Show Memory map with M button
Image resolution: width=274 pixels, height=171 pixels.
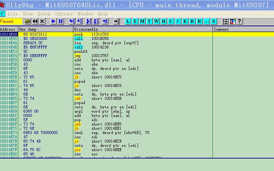142,21
